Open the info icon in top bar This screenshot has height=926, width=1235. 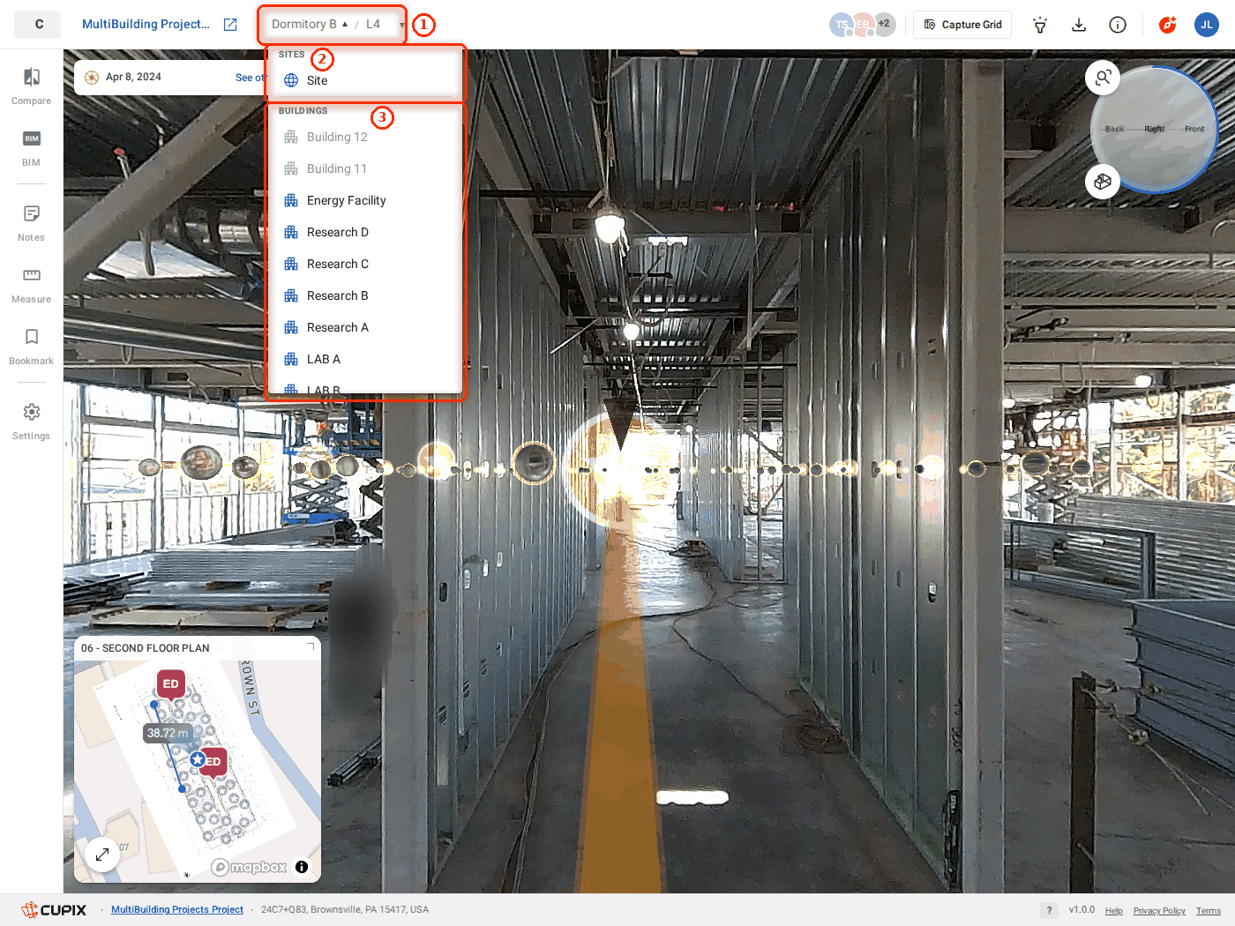(1118, 25)
